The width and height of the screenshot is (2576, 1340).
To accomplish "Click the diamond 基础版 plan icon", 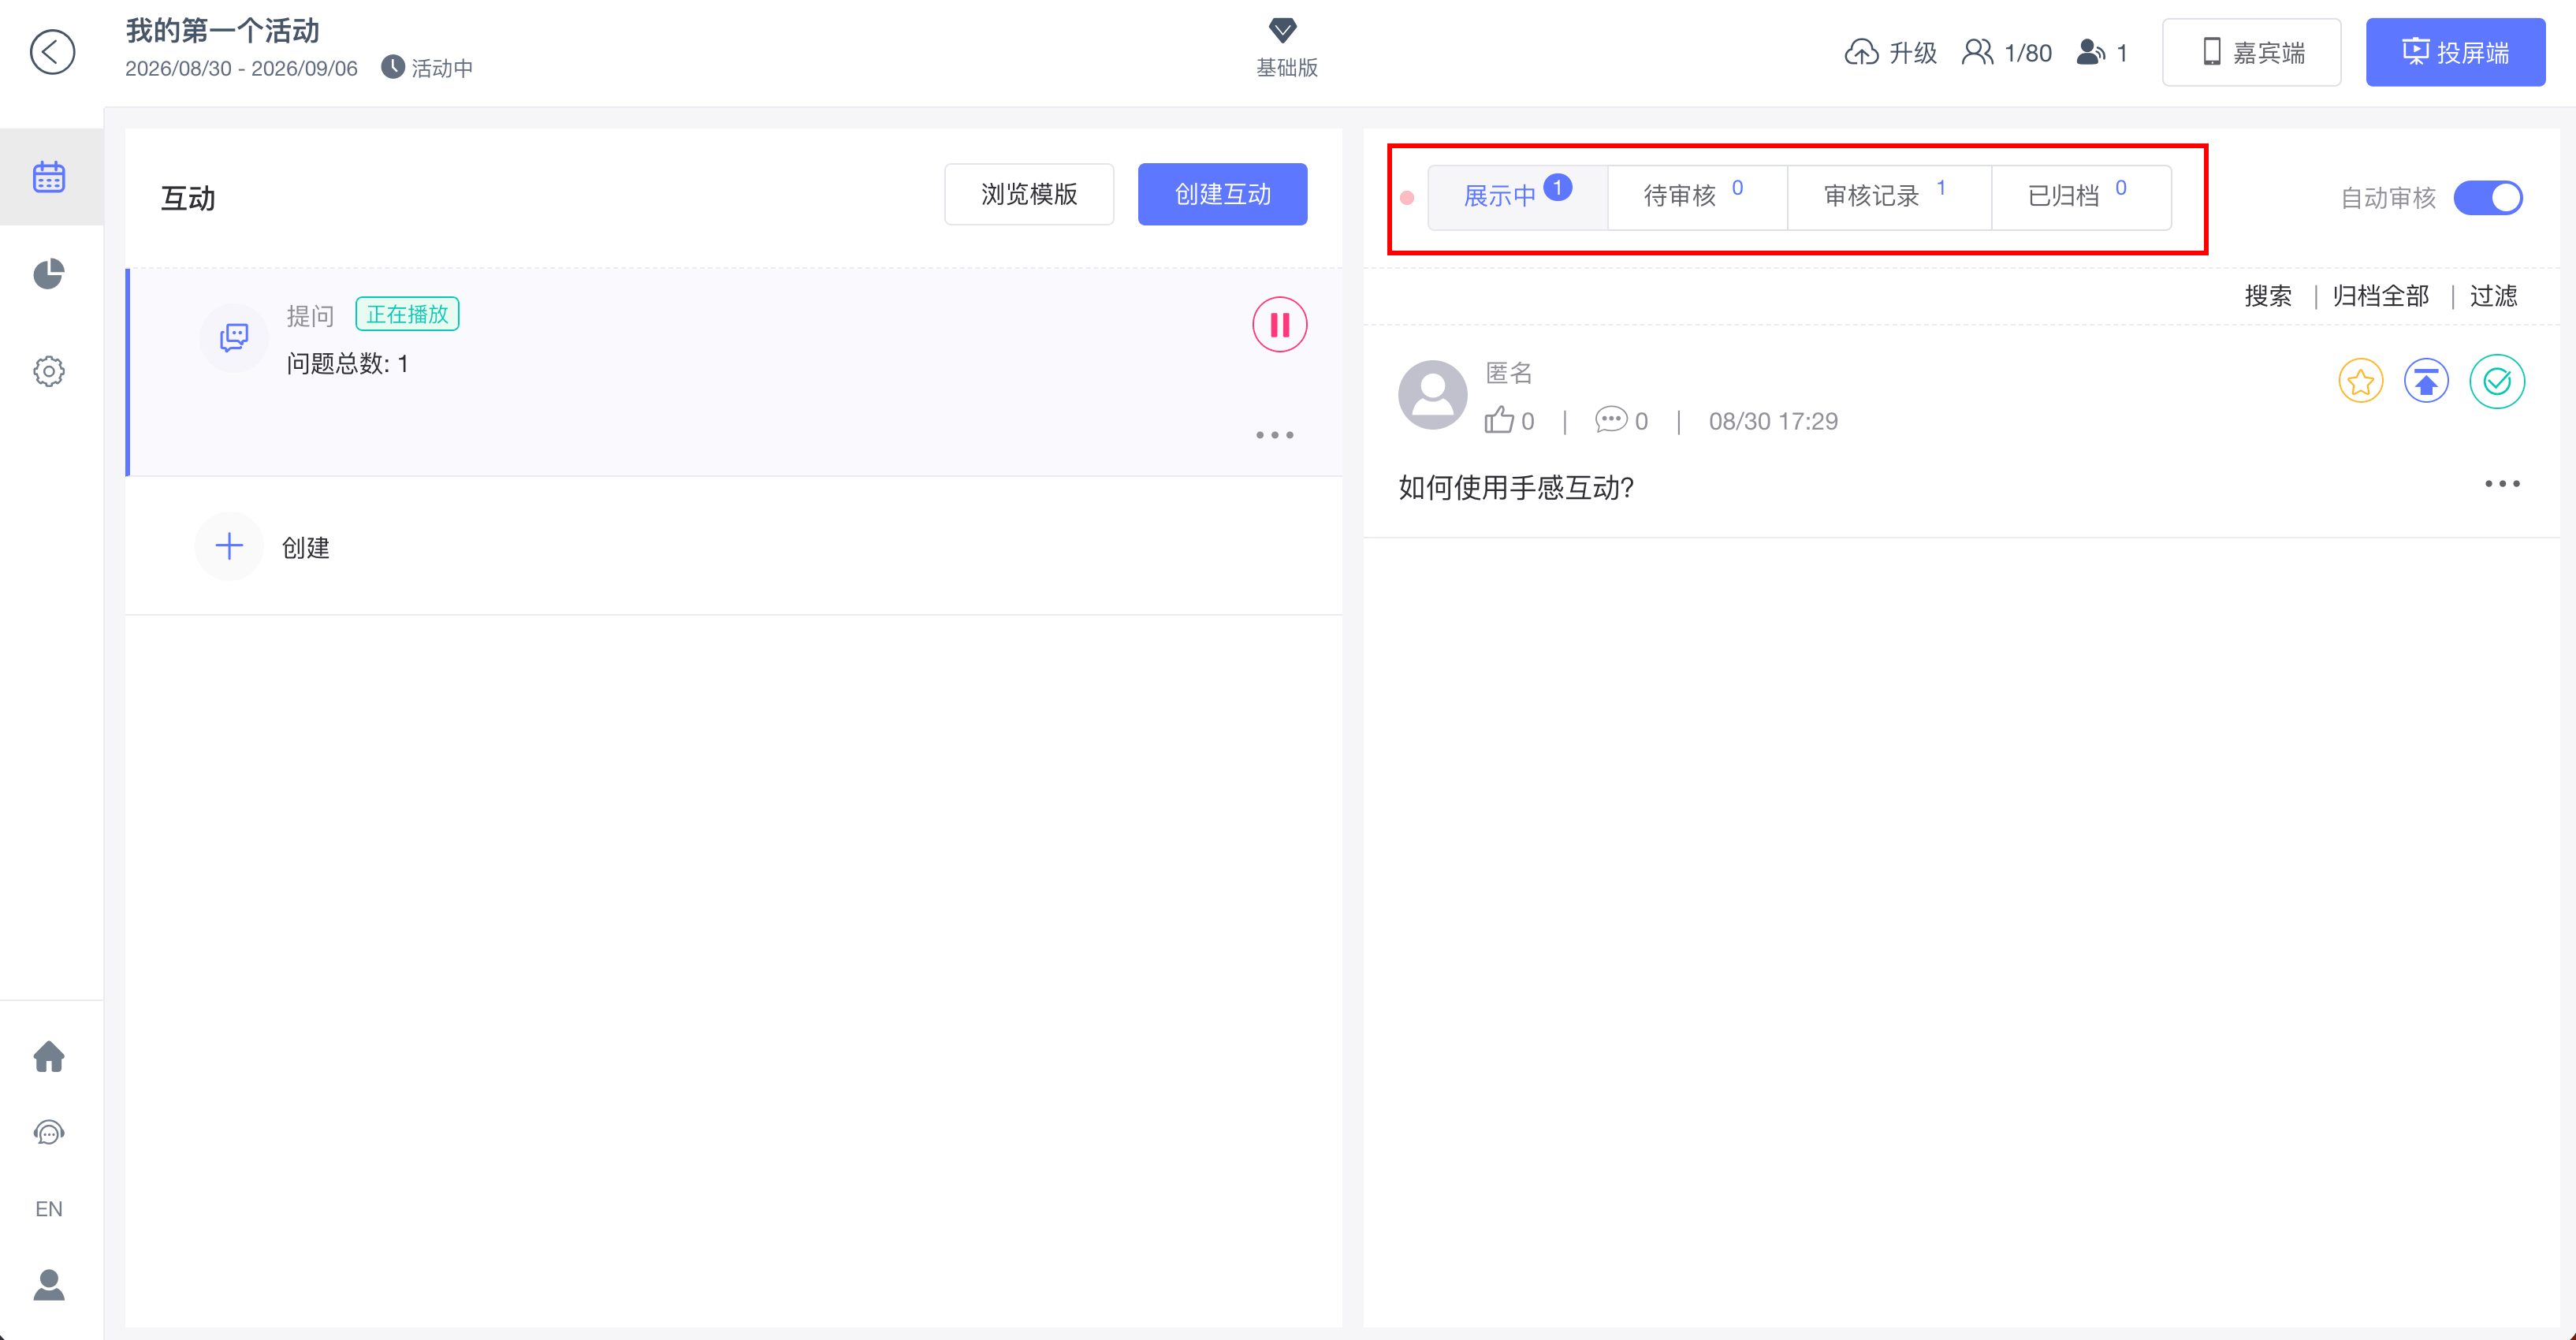I will tap(1283, 30).
